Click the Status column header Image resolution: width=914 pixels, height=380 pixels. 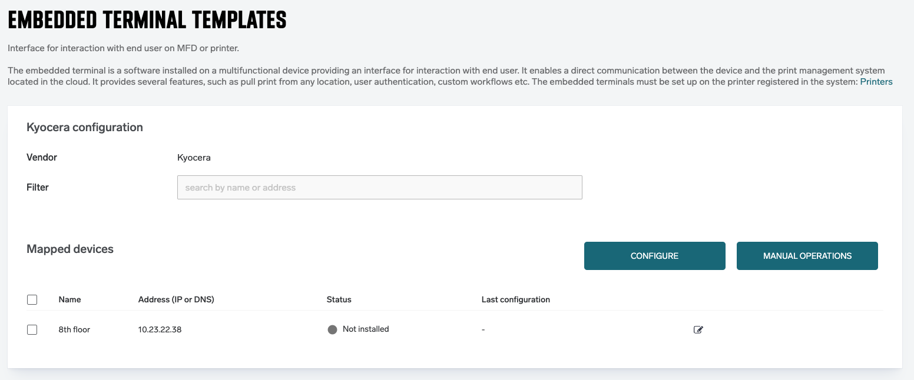(x=339, y=299)
